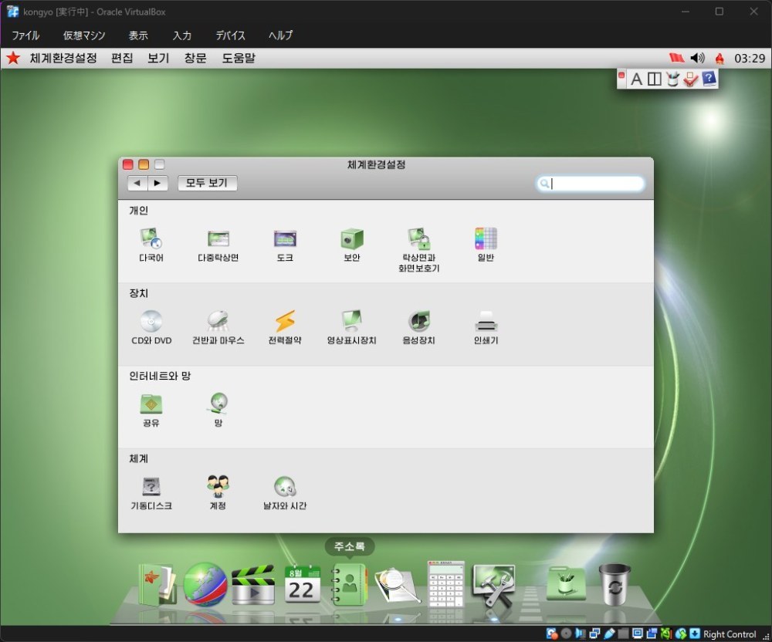
Task: Minimize preferences window with orange button
Action: click(x=144, y=164)
